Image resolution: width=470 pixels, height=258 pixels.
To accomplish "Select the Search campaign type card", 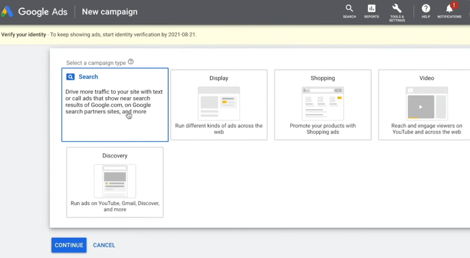I will click(x=115, y=105).
